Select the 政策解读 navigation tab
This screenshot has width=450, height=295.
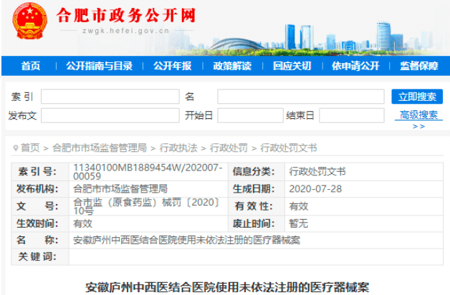click(232, 66)
